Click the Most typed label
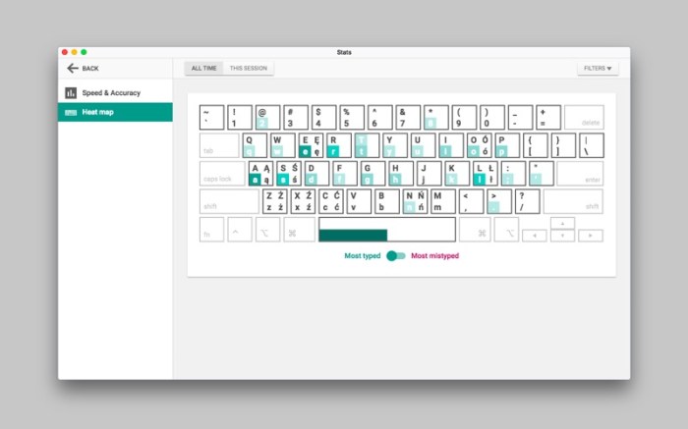 coord(363,256)
